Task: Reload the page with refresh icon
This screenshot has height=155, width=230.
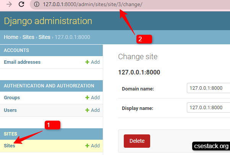Action: tap(21, 4)
